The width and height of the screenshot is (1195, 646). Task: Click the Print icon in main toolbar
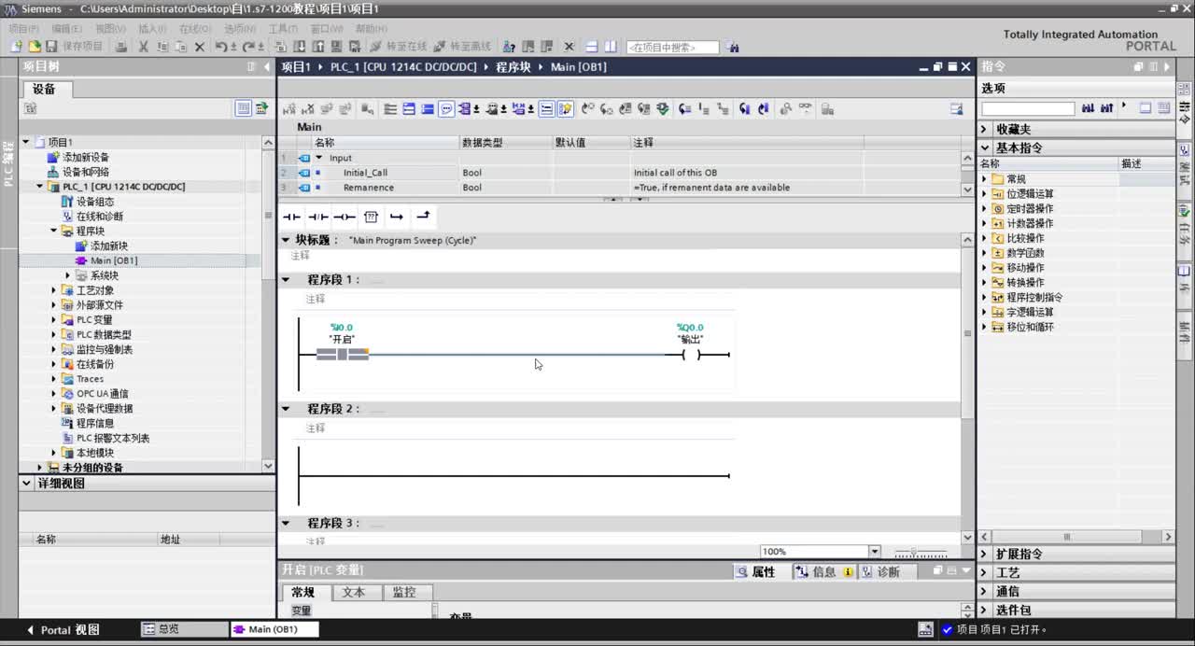click(x=121, y=47)
